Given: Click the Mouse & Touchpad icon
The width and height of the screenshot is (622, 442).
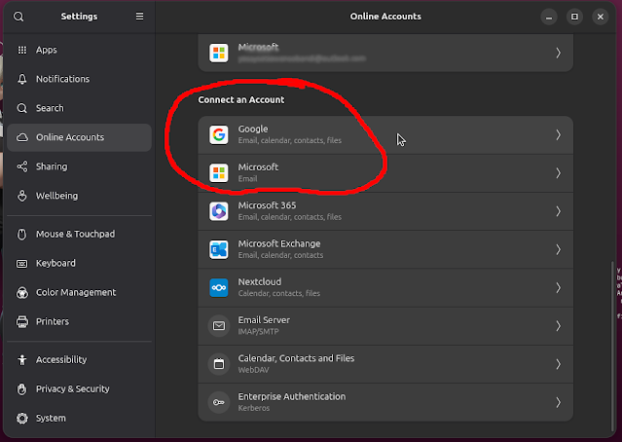Looking at the screenshot, I should pos(22,234).
